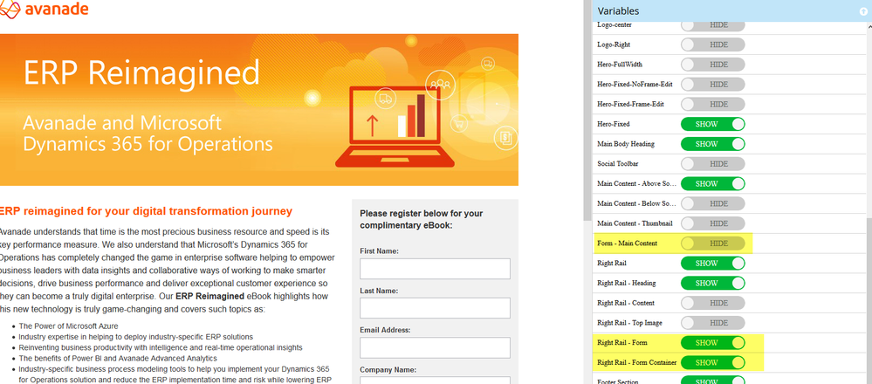Screen dimensions: 872x384
Task: Click 'The Power of Microsoft Azure' bullet
Action: (x=68, y=326)
